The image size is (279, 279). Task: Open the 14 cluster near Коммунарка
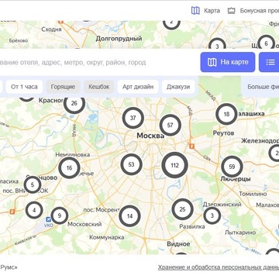pyautogui.click(x=129, y=216)
